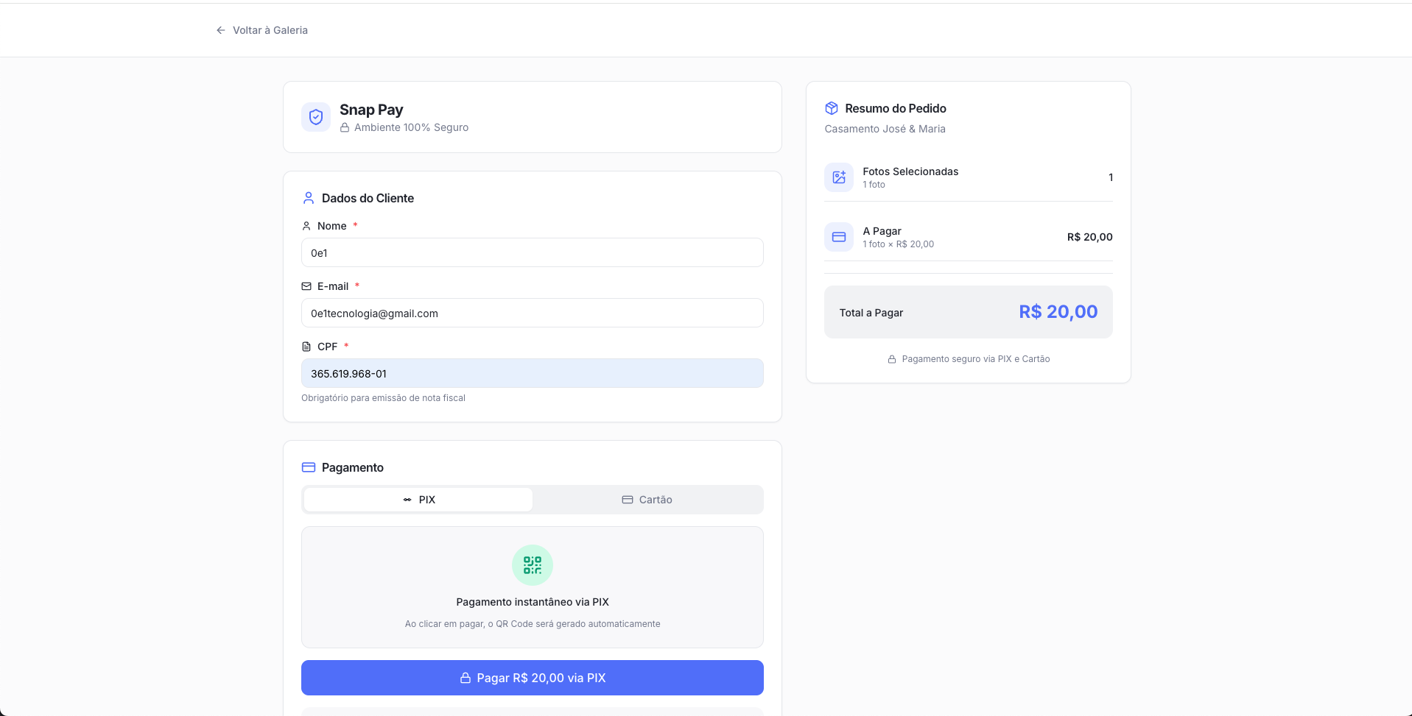Click the small user icon beside Nome
1412x716 pixels.
pyautogui.click(x=306, y=226)
